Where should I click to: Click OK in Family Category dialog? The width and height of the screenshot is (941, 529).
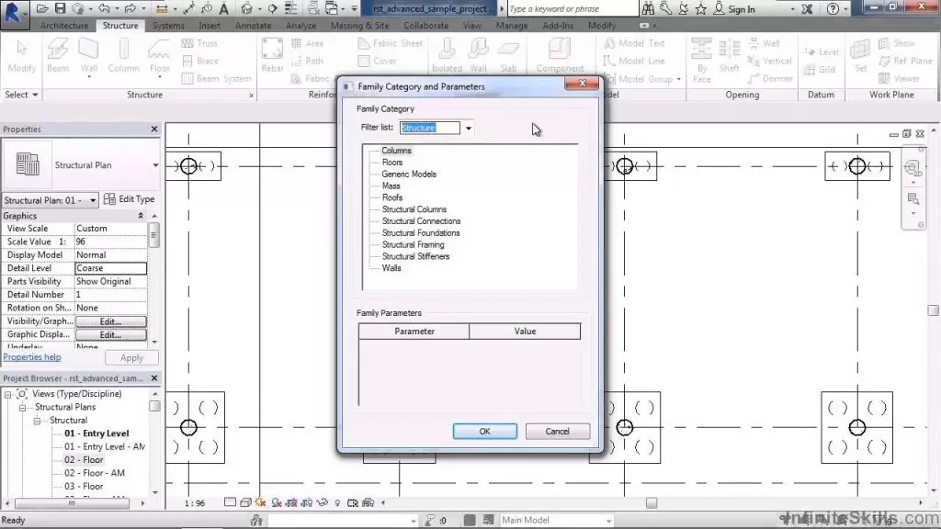(484, 431)
